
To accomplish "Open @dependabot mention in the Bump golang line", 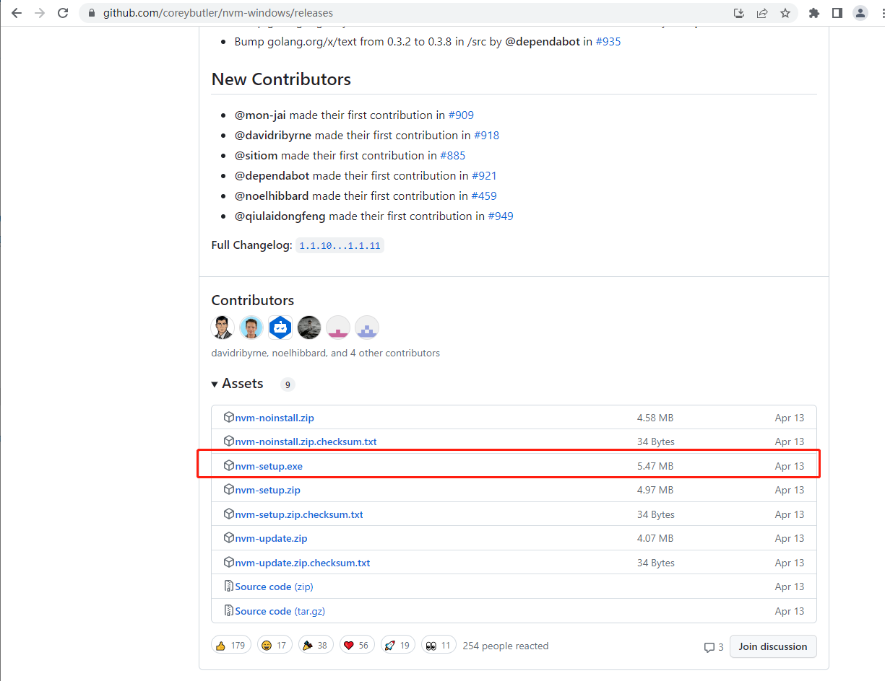I will click(x=543, y=42).
